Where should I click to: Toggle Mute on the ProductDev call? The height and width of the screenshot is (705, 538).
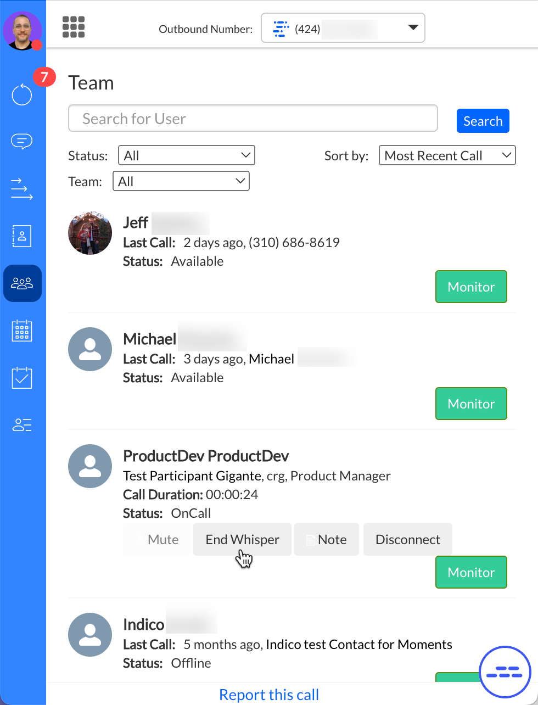157,540
